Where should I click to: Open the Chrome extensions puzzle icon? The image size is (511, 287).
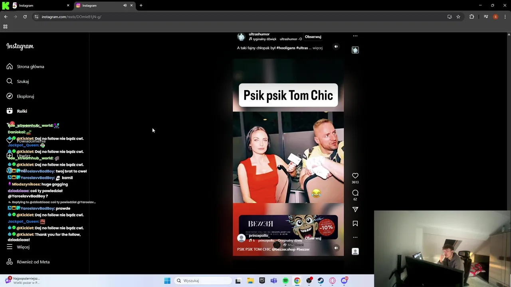tap(472, 17)
